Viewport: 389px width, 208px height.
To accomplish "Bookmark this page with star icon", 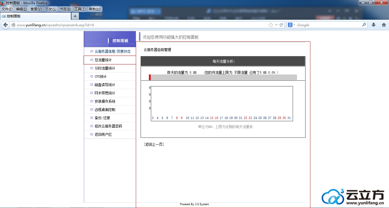I will [271, 25].
